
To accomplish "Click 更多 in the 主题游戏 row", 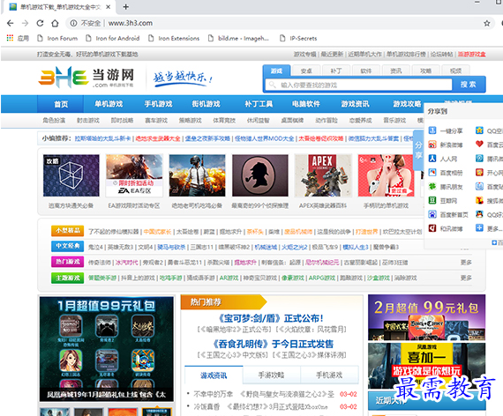I will (466, 278).
